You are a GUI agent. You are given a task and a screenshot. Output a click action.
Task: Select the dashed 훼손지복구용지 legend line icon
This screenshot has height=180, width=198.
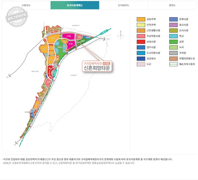(173, 64)
